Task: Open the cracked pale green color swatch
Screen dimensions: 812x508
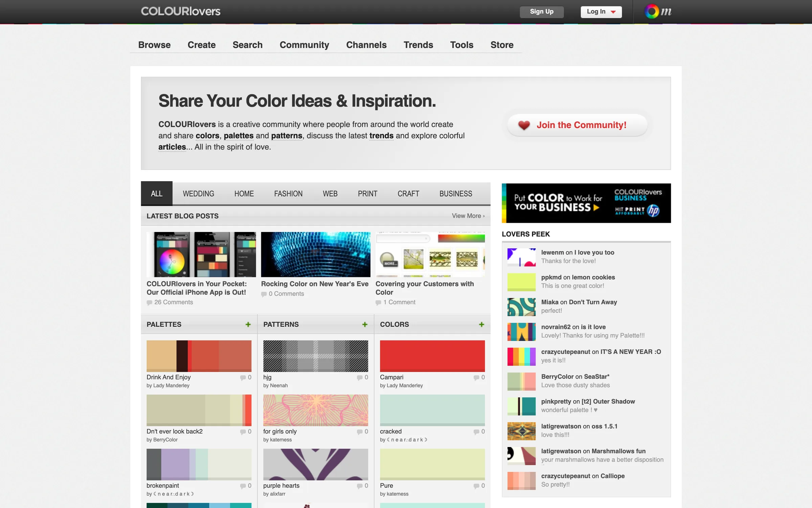Action: point(432,410)
